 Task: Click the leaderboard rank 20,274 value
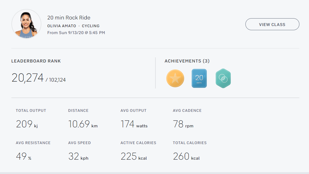pos(28,78)
